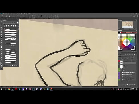Select the Zoom tool in the toolbar
Screen dimensions: 139x104
pos(1,59)
